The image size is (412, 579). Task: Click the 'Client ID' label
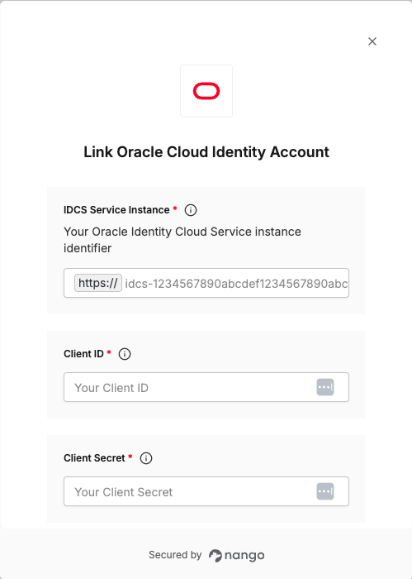point(83,354)
